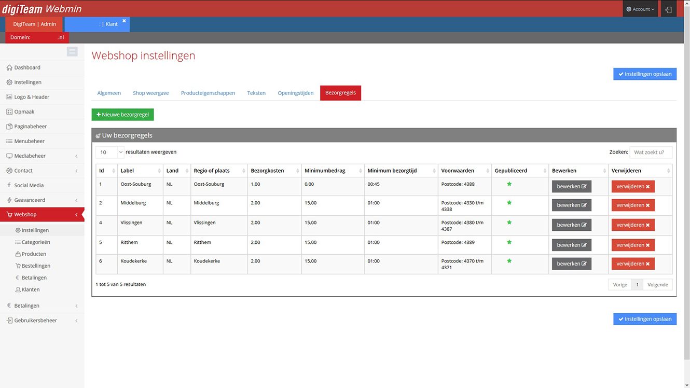Image resolution: width=690 pixels, height=388 pixels.
Task: Switch to the Producteigenschappen tab
Action: pos(208,93)
